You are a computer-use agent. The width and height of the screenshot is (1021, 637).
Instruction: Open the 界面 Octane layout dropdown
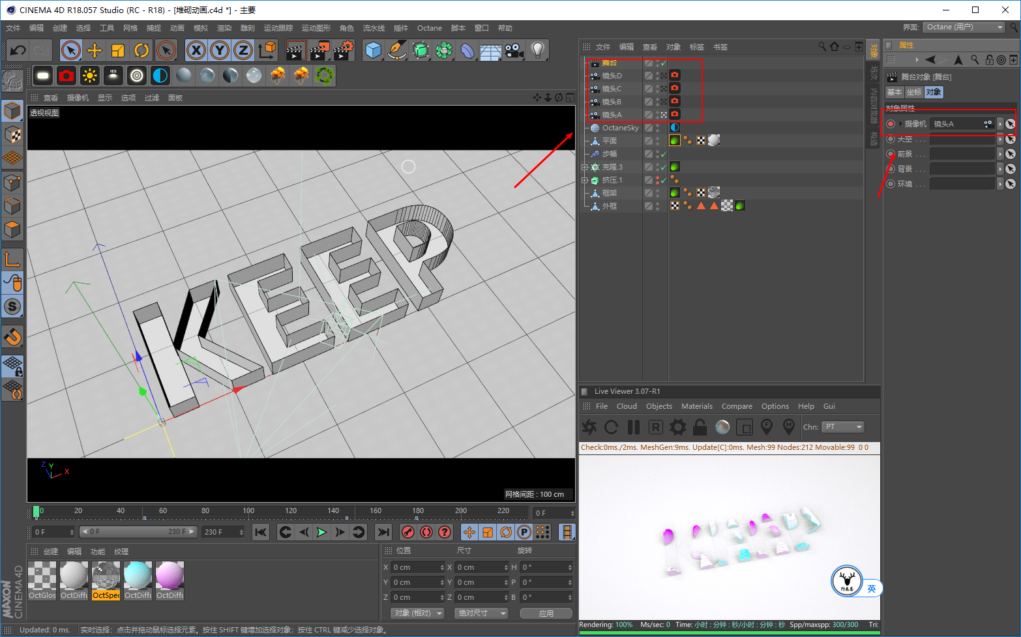point(964,27)
